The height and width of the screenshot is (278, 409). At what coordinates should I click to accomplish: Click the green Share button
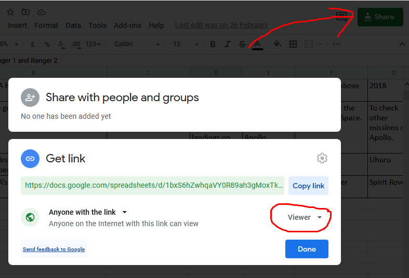(x=380, y=17)
